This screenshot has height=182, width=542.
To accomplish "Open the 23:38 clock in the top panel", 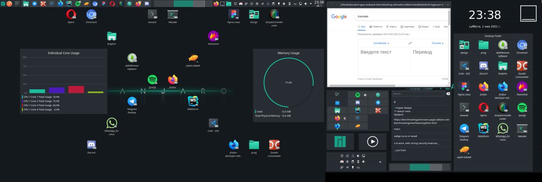I will click(x=318, y=3).
